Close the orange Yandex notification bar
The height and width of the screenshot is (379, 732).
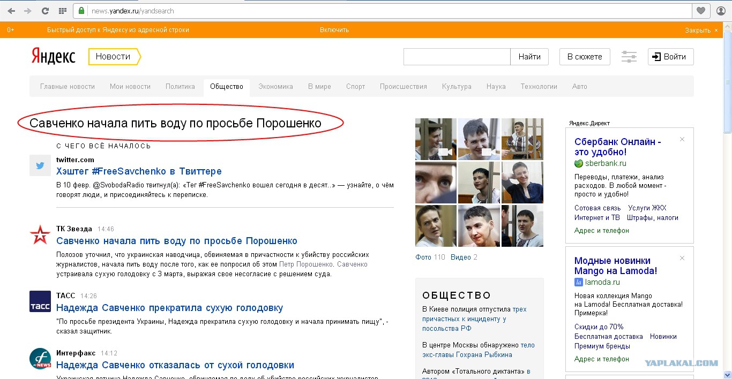[716, 30]
